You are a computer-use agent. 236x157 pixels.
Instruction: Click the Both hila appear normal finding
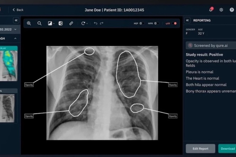click(x=206, y=85)
